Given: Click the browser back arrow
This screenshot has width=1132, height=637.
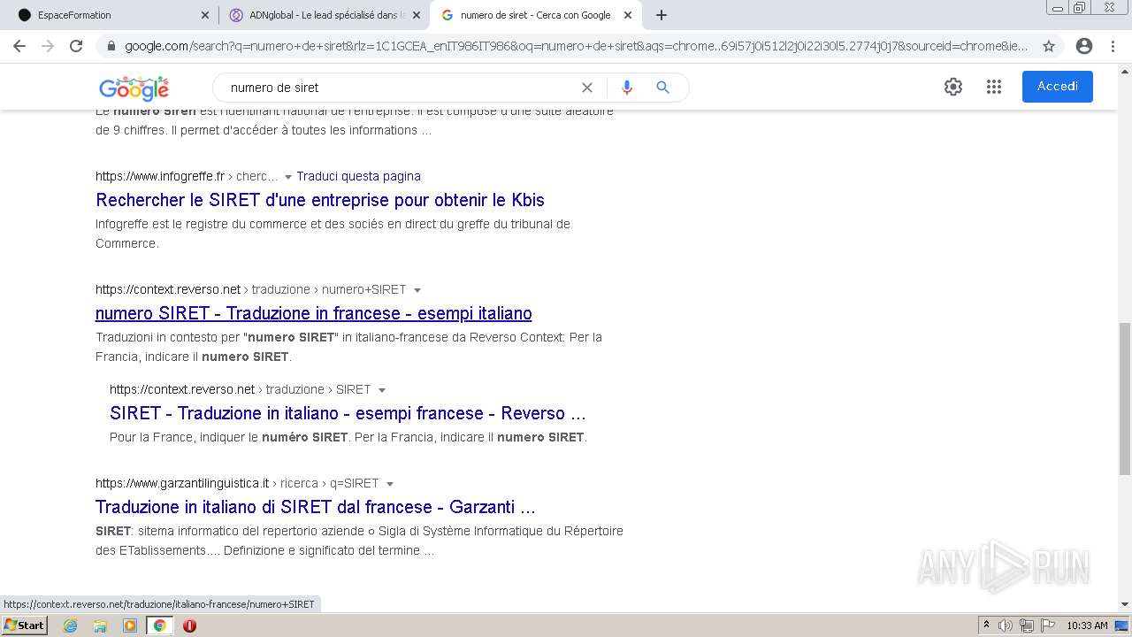Looking at the screenshot, I should tap(19, 46).
